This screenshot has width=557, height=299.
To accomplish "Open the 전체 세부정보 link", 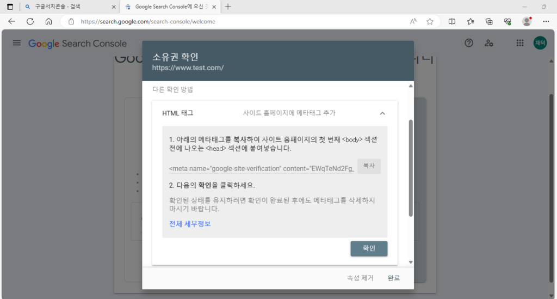I will click(190, 224).
